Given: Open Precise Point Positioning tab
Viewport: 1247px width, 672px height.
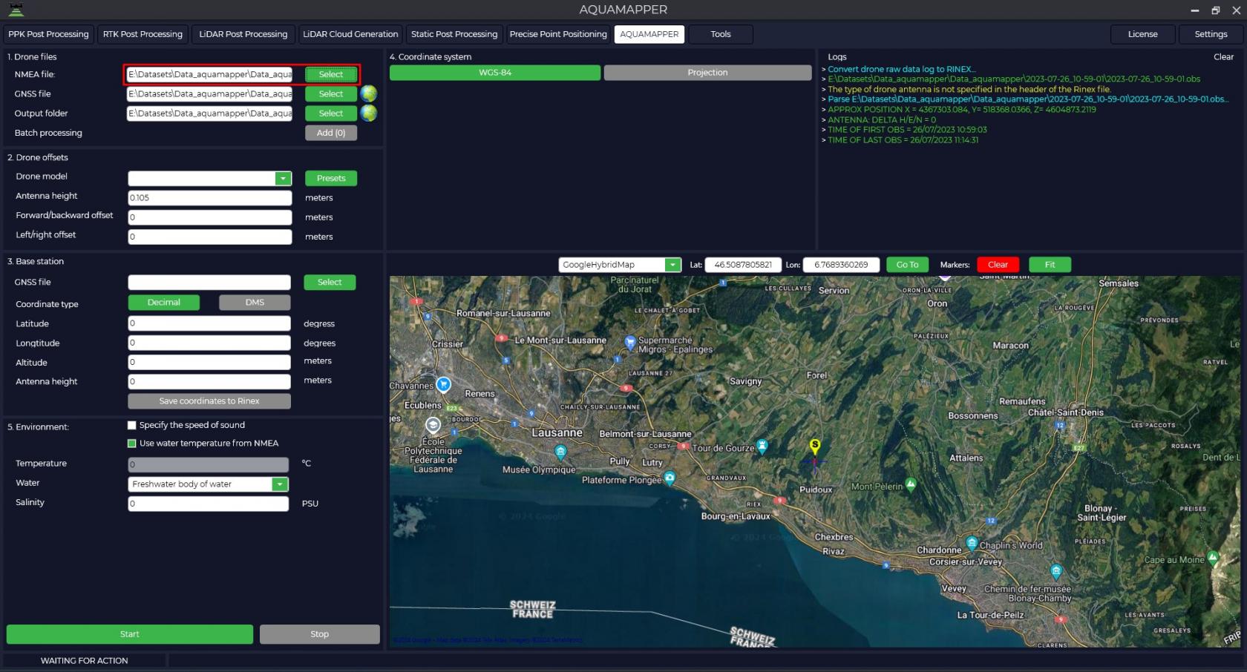Looking at the screenshot, I should 558,34.
